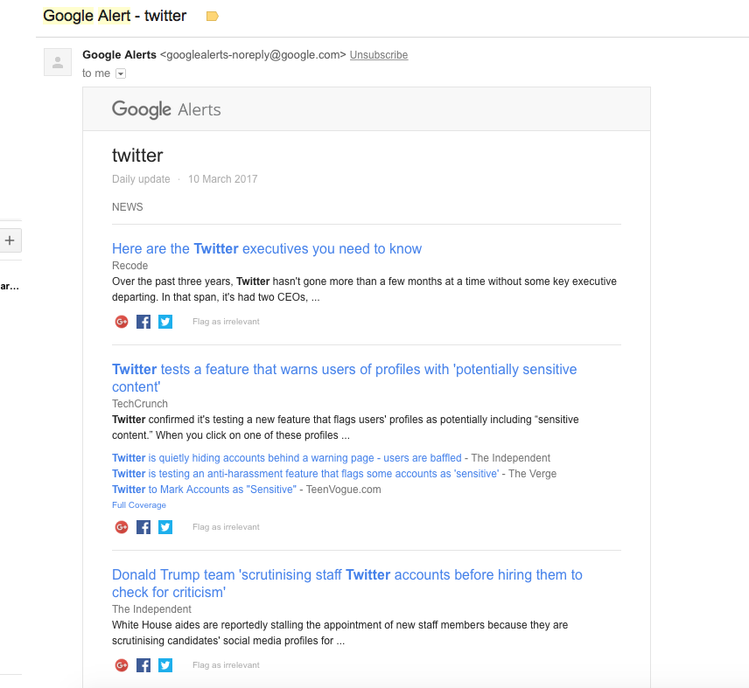The image size is (749, 688).
Task: Share Trump article on Facebook
Action: [143, 665]
